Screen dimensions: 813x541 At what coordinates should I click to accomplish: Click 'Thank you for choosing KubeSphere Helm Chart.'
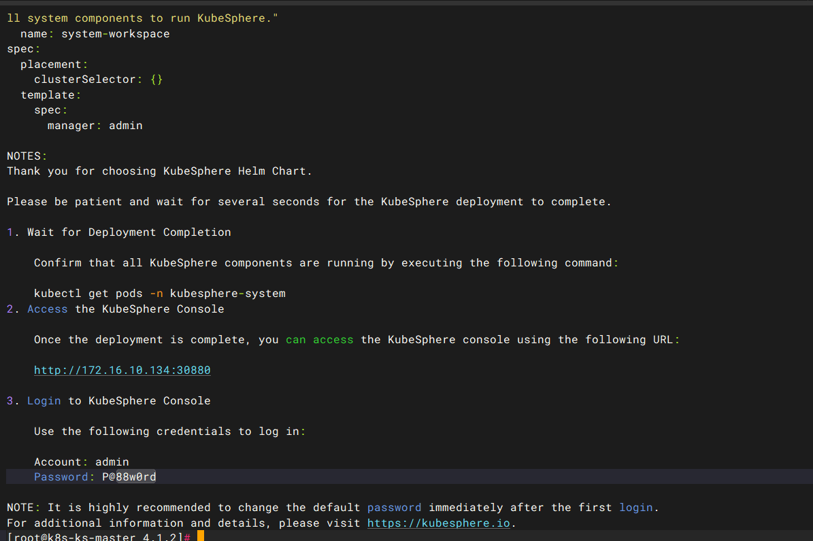pyautogui.click(x=159, y=171)
